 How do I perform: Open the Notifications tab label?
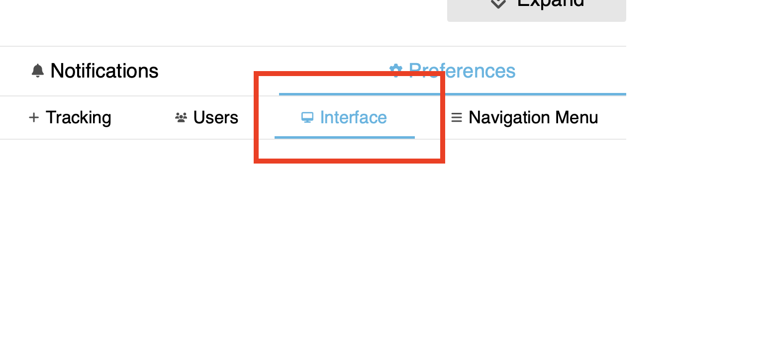coord(104,71)
